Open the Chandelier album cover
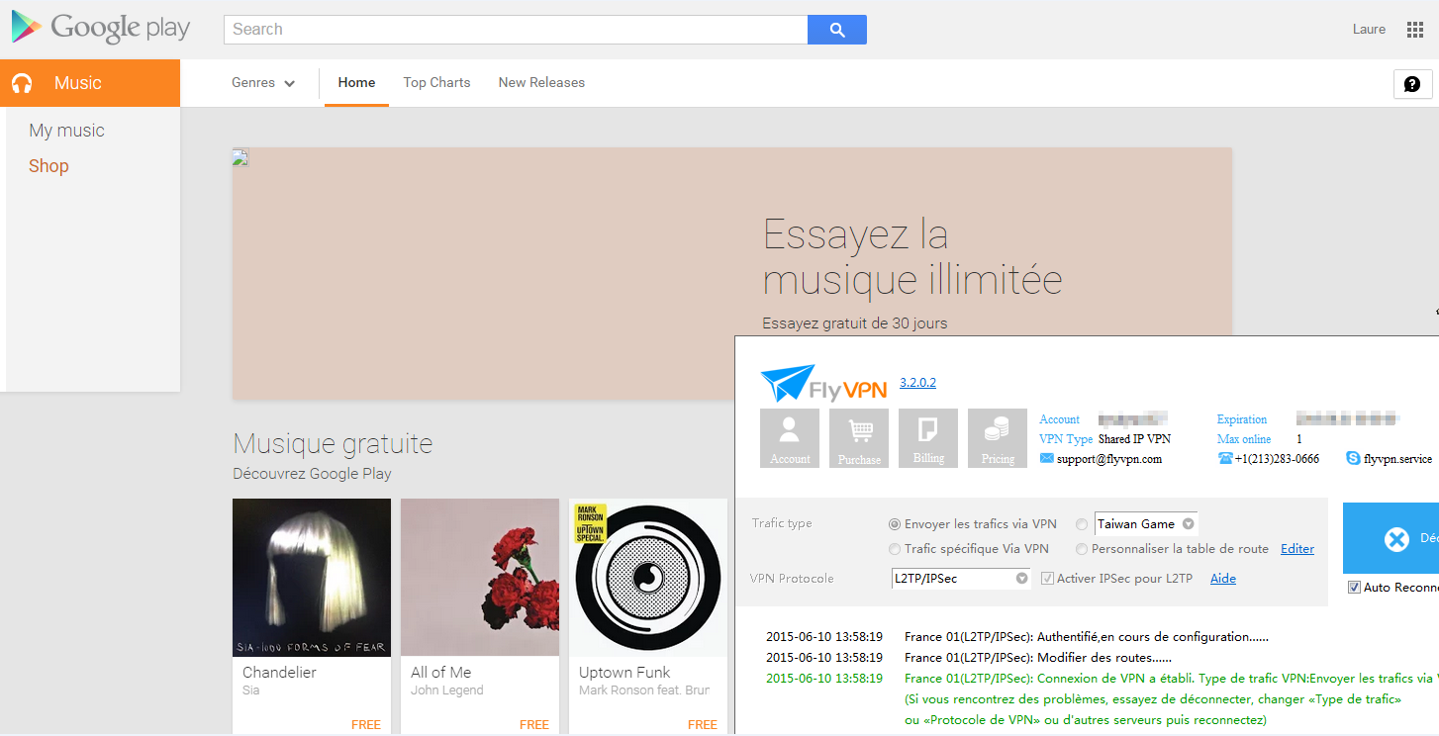 (312, 578)
